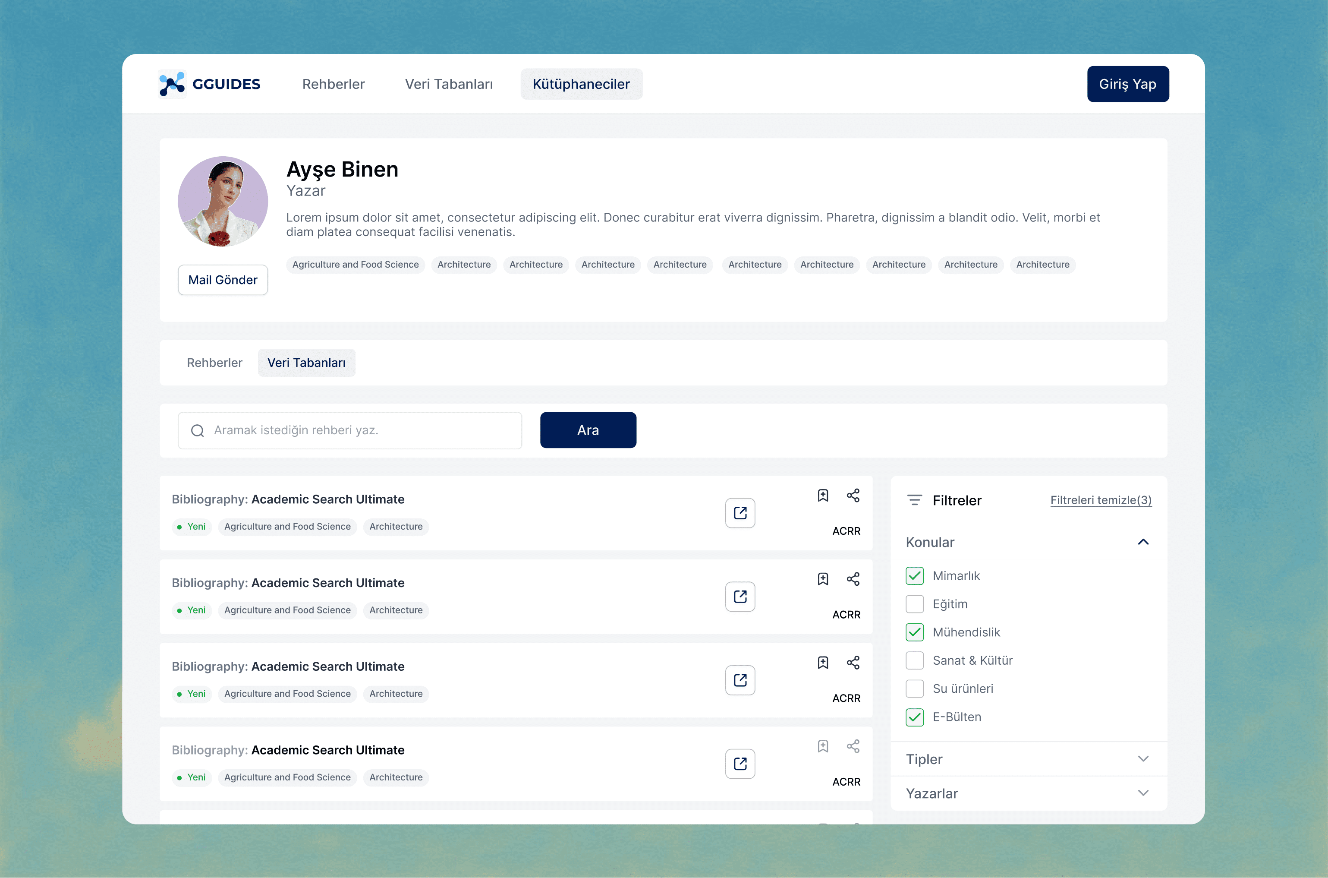This screenshot has width=1328, height=878.
Task: Open Veri Tabanları in top navigation
Action: point(449,84)
